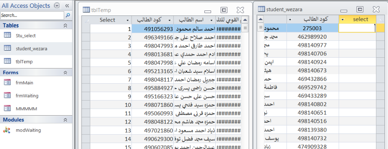Click Select value 7 in tblTemp
The width and height of the screenshot is (388, 149).
click(x=111, y=80)
